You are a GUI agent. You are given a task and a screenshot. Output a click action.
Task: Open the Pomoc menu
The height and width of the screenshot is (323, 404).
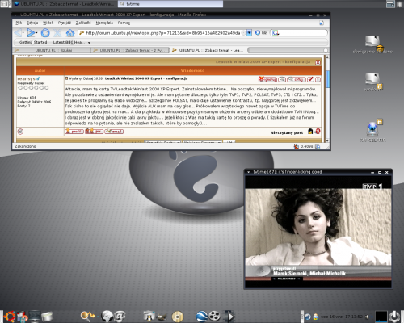click(x=124, y=23)
